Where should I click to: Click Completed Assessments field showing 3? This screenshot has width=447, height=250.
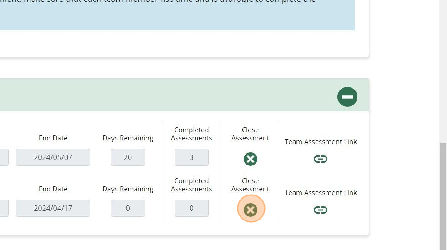(191, 157)
